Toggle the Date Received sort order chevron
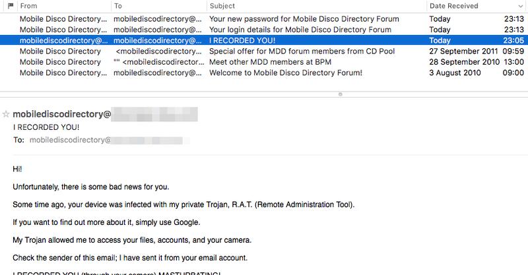The width and height of the screenshot is (528, 275). click(520, 6)
